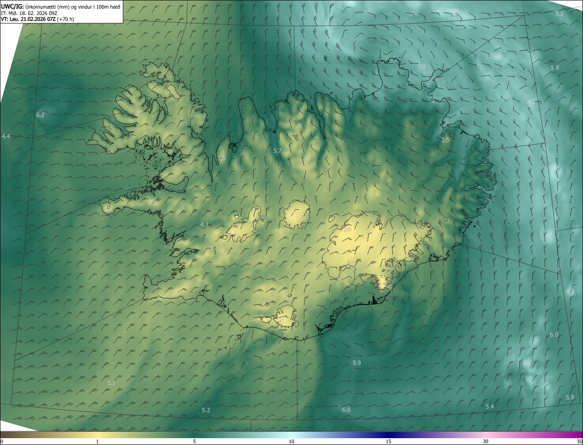Click the map value label 7.3
Viewport: 583px width, 445px height.
click(559, 14)
